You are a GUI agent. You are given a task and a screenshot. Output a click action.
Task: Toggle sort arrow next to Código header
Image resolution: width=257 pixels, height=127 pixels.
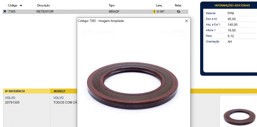pyautogui.click(x=21, y=5)
